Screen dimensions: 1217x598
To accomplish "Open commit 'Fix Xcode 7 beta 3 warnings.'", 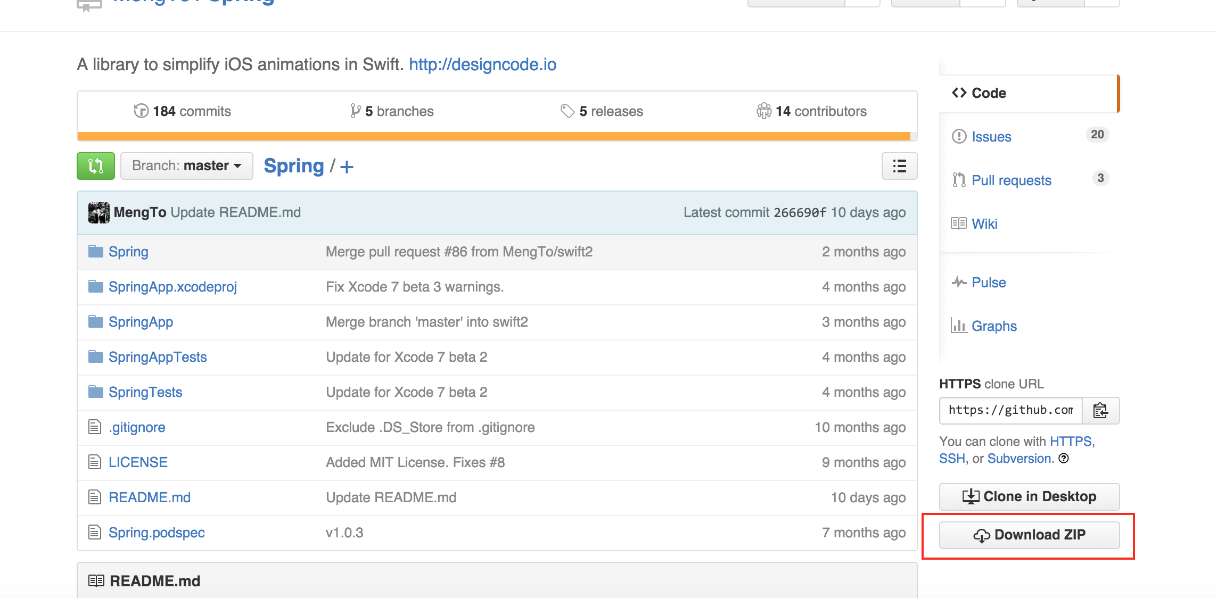I will [415, 287].
